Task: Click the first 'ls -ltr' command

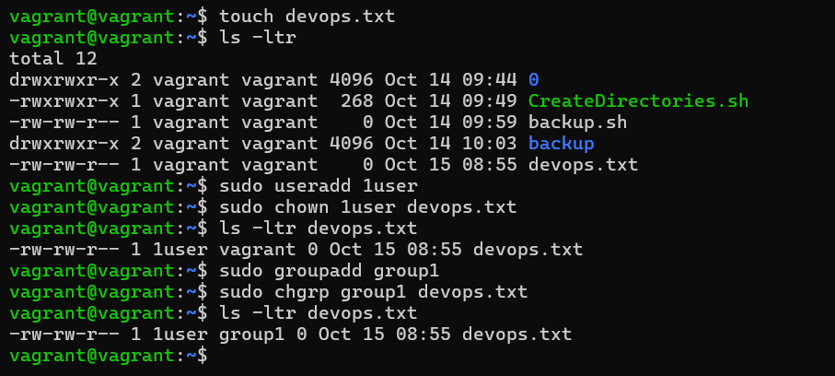Action: tap(258, 38)
